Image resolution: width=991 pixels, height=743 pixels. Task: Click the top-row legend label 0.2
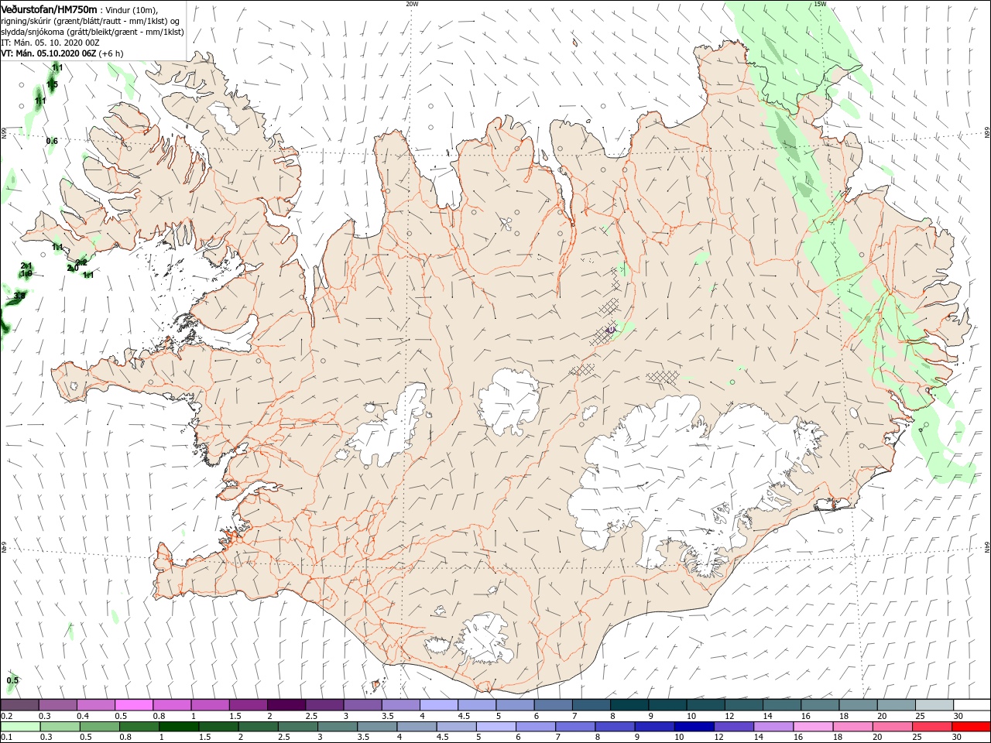click(7, 716)
